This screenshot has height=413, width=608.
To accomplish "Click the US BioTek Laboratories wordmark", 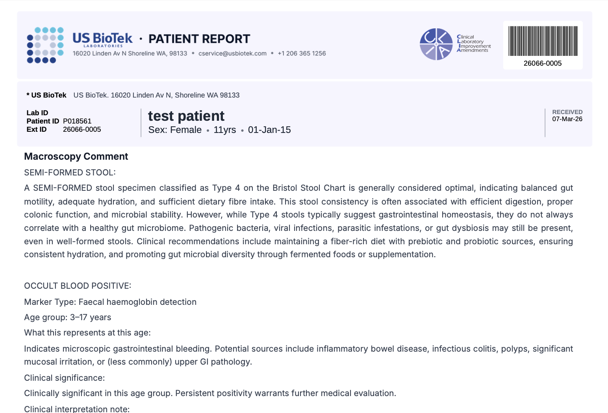I will click(x=102, y=39).
